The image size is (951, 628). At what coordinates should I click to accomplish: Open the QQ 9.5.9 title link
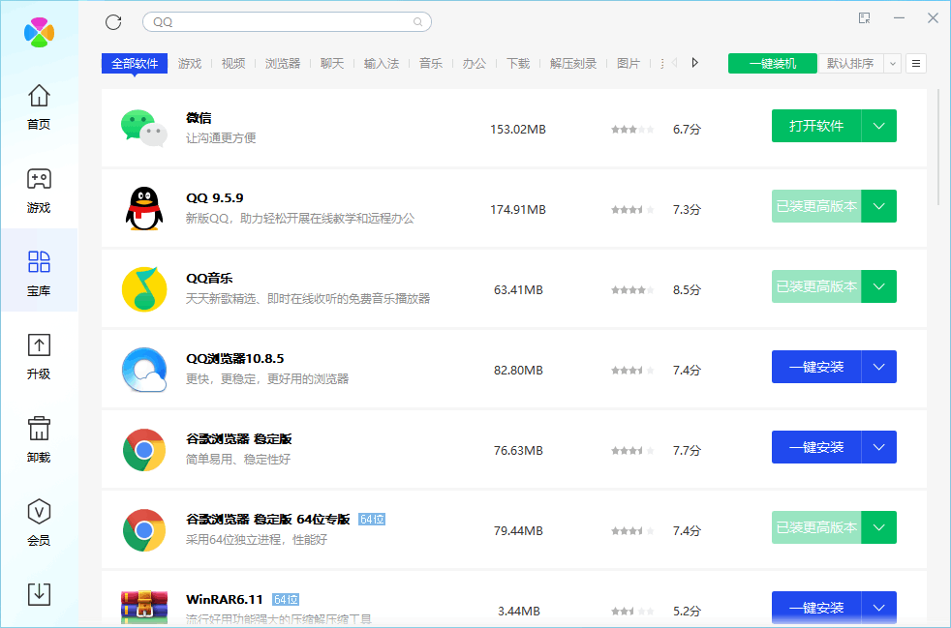pyautogui.click(x=215, y=198)
